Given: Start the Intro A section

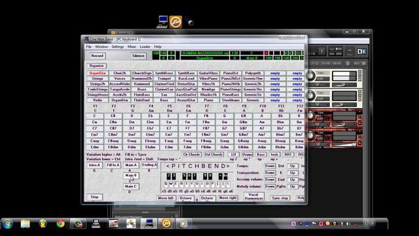Looking at the screenshot, I should [94, 165].
